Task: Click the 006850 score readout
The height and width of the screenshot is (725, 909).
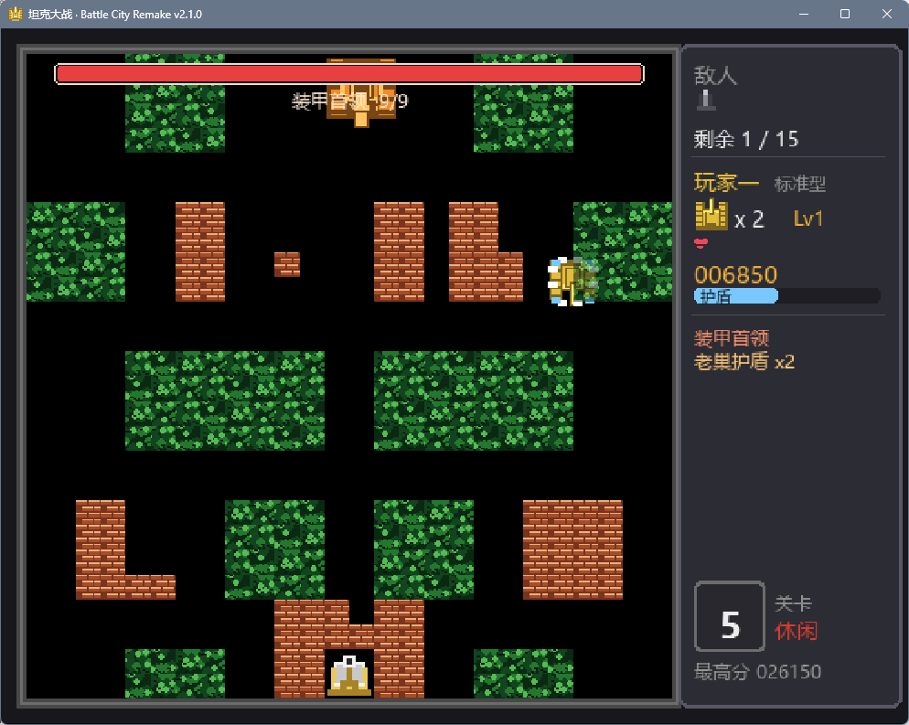Action: [735, 274]
